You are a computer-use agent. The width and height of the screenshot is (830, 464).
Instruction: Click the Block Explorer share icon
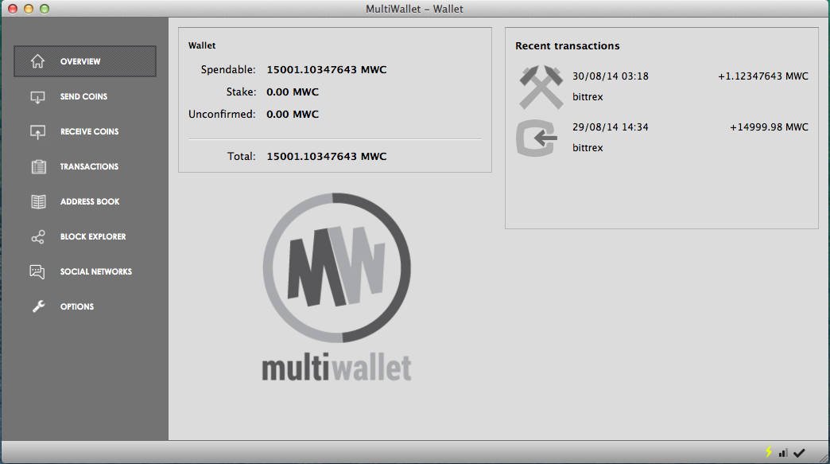[37, 236]
